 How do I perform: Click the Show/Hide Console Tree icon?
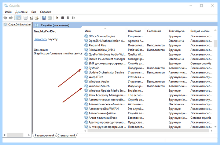click(x=19, y=18)
